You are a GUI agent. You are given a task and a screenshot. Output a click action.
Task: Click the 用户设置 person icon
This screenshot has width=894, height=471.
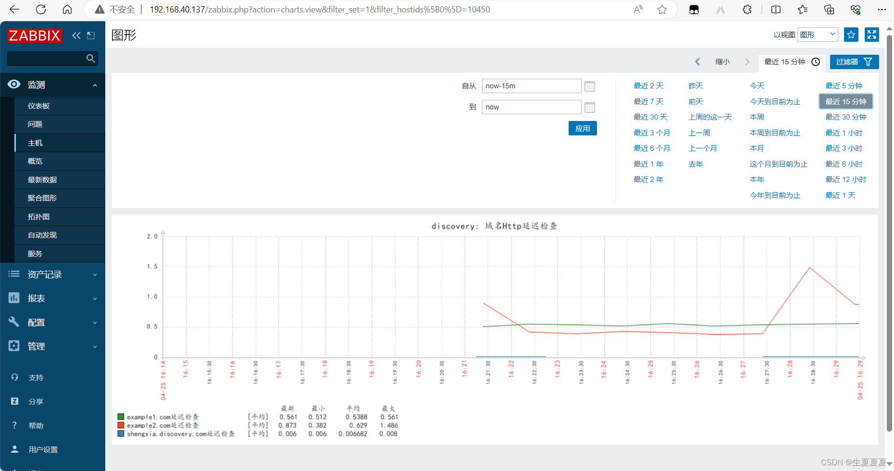click(15, 449)
